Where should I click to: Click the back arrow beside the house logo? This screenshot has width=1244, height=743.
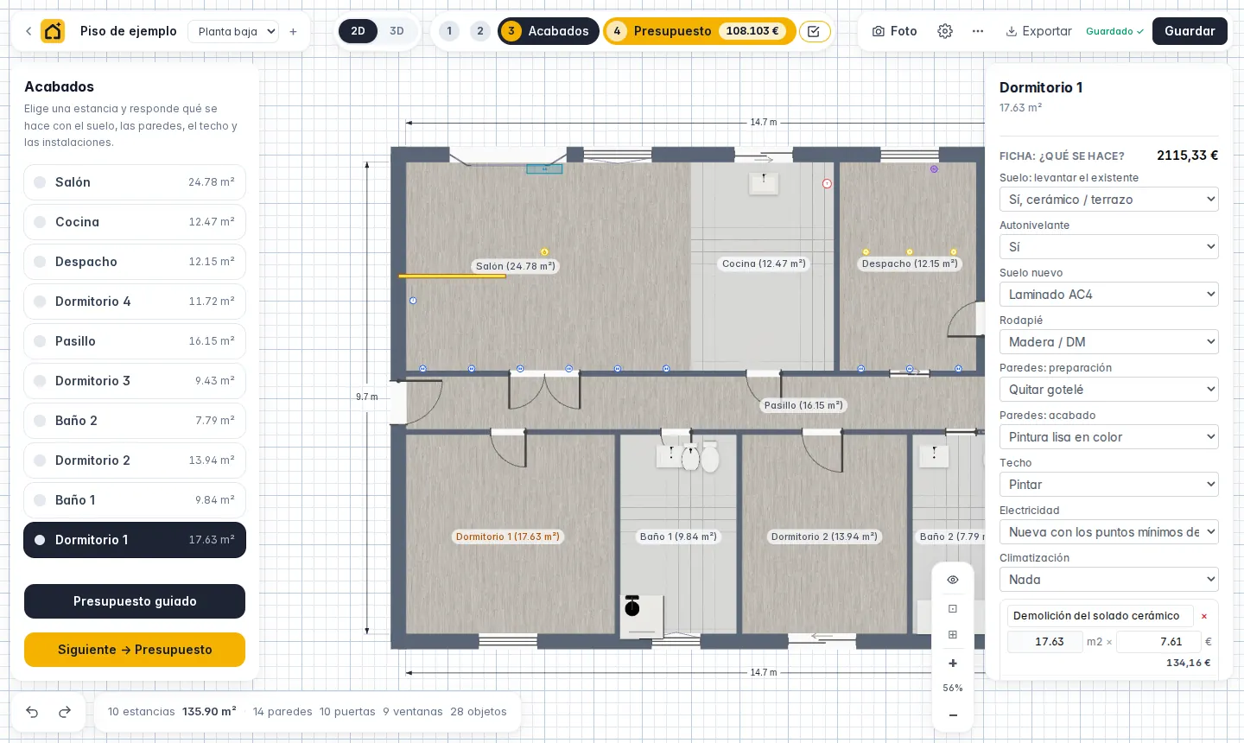point(29,31)
